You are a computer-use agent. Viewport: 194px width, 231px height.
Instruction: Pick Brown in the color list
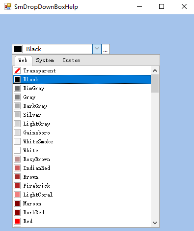point(82,177)
